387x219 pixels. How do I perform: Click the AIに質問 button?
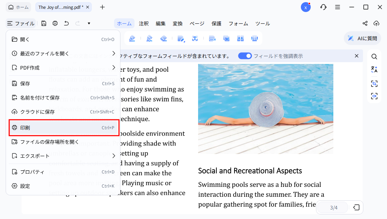[362, 38]
